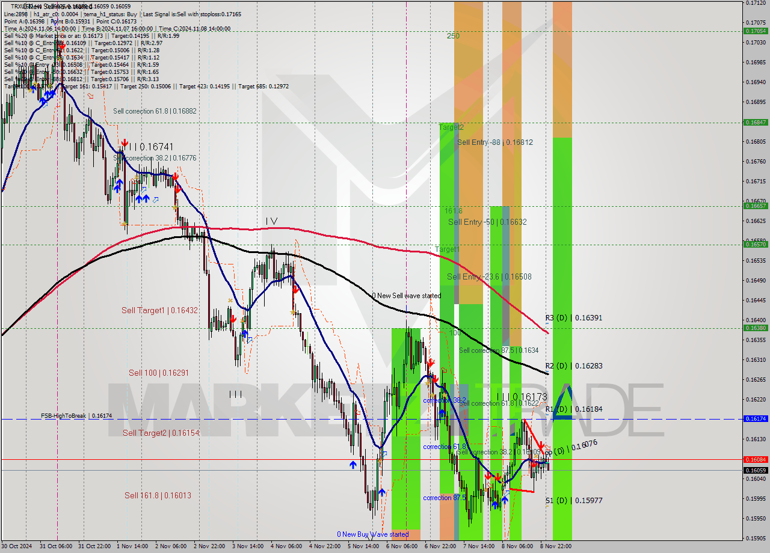Screen dimensions: 770x553
Task: Click the 'Point A: 0.16398' info line
Action: pos(25,22)
